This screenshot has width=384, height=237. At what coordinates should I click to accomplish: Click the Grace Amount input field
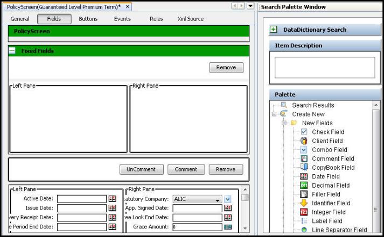click(x=198, y=227)
